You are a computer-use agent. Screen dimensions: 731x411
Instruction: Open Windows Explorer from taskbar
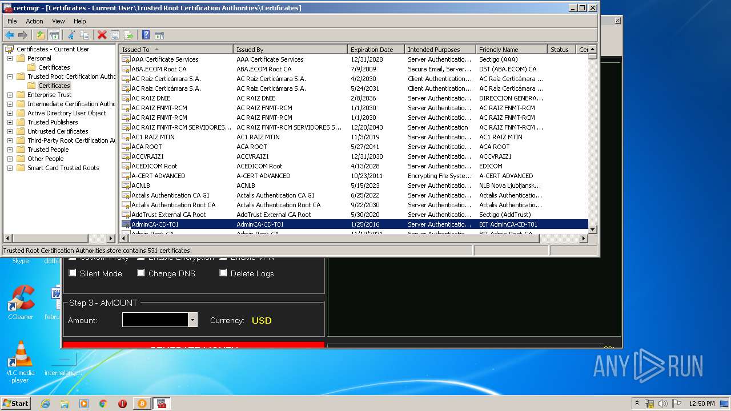65,404
